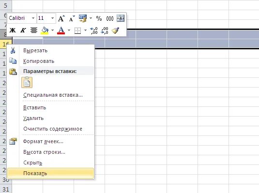Screen dimensions: 259x193
Task: Decrease decimal places
Action: 105,30
